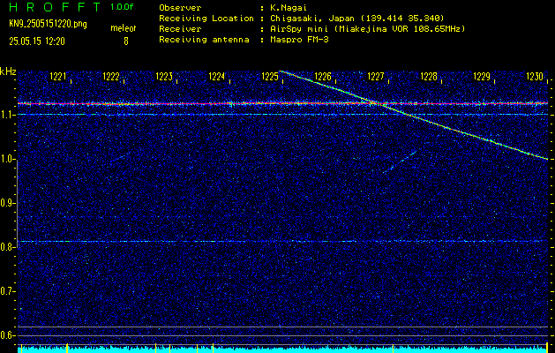Click the receiving location Chigasaki, Japan
The width and height of the screenshot is (555, 353).
pyautogui.click(x=311, y=19)
